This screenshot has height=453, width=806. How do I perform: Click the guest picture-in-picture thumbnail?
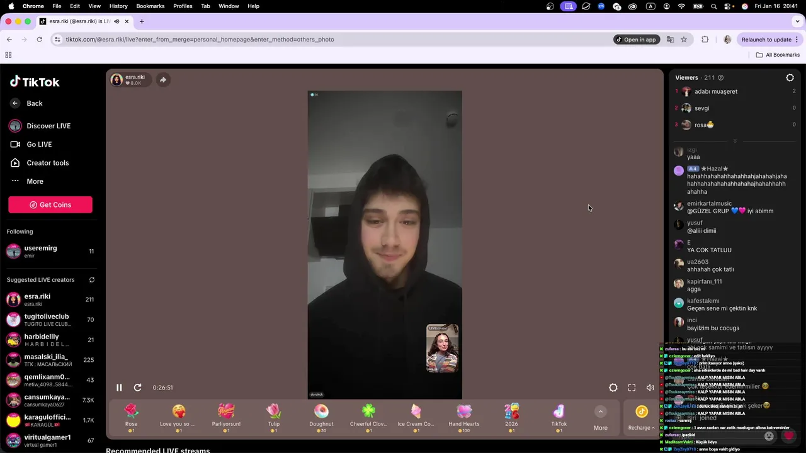pyautogui.click(x=442, y=349)
